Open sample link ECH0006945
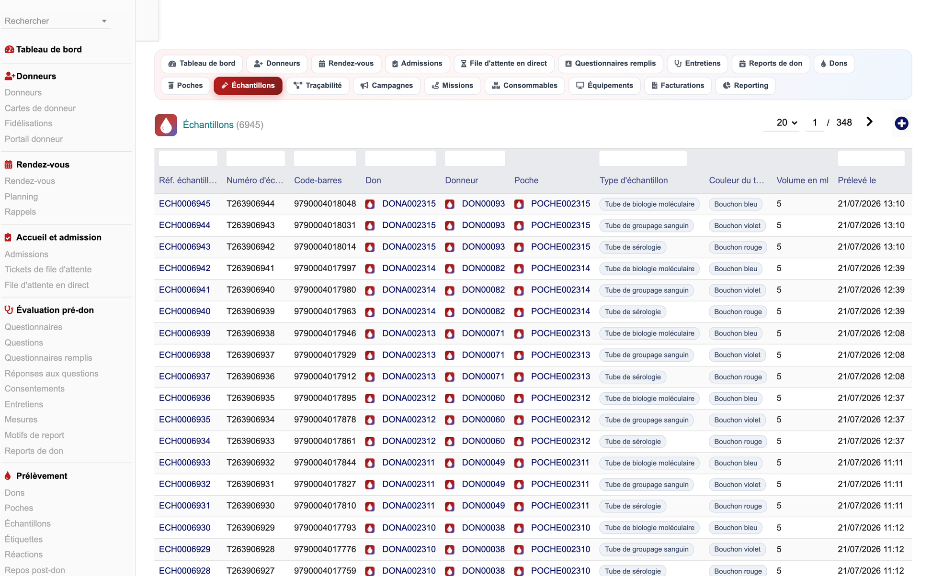932x576 pixels. click(185, 204)
